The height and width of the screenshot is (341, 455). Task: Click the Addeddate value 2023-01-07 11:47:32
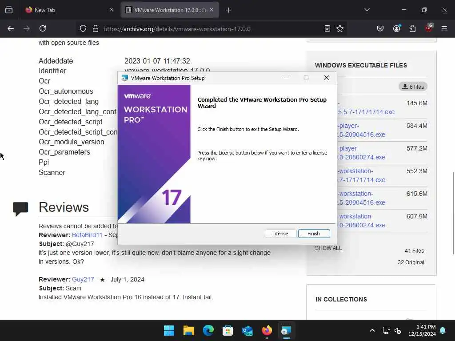157,61
